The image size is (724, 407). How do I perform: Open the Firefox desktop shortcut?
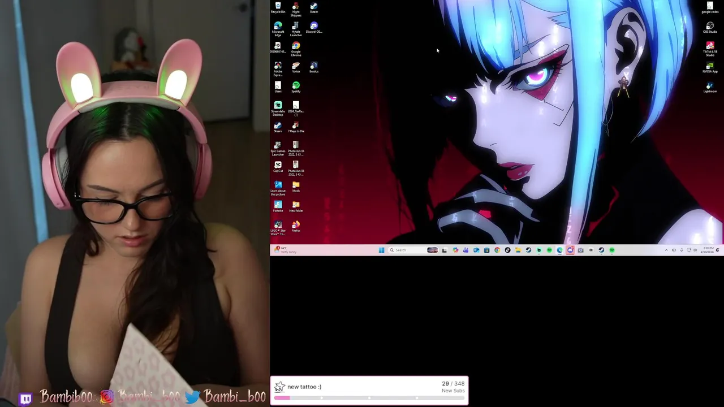[x=296, y=226]
